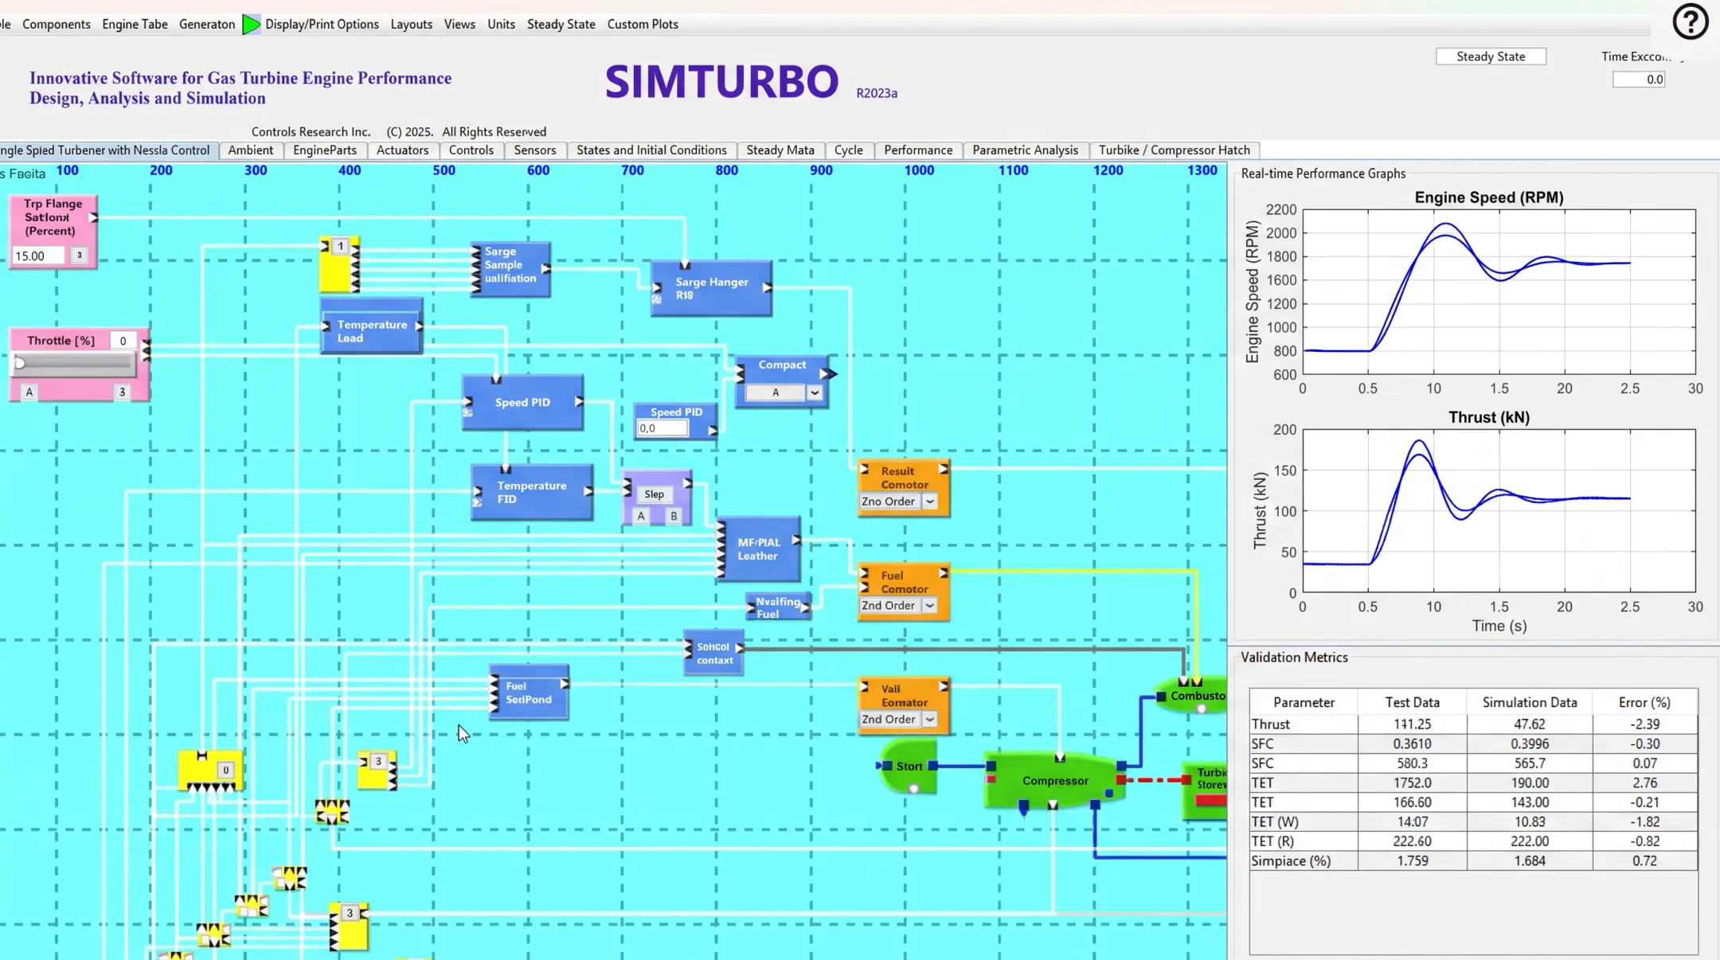1720x960 pixels.
Task: Click the Engine Speed RPM graph
Action: pos(1499,291)
